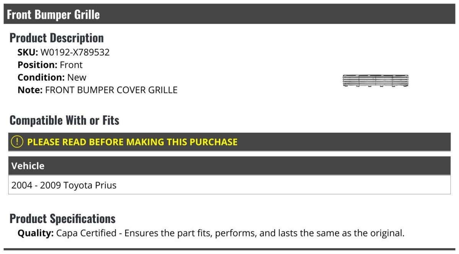Click the Vehicle column header
Screen dimensions: 459x254
click(229, 166)
